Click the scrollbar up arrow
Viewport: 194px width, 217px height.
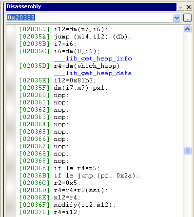pos(187,29)
